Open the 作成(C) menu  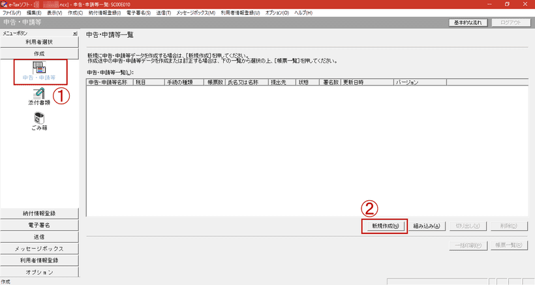[75, 13]
